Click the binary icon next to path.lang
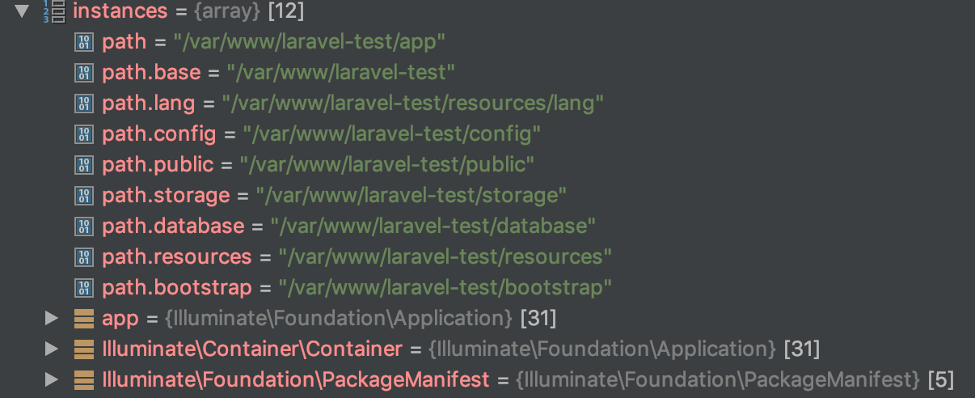The image size is (975, 398). (x=84, y=104)
